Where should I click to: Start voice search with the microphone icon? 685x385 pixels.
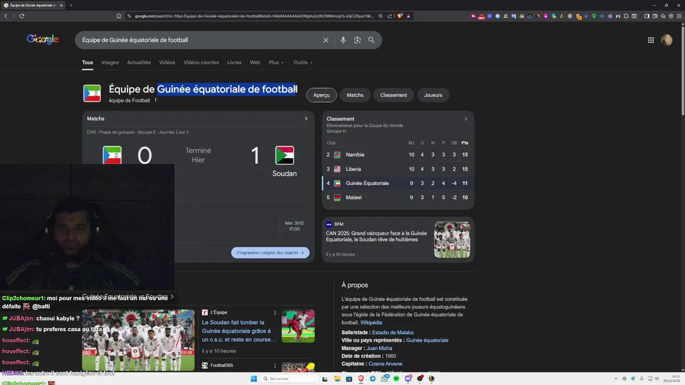[x=343, y=40]
